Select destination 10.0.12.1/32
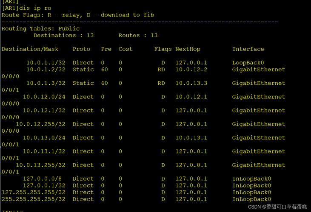Screen dimensions: 311x212 click(44, 110)
